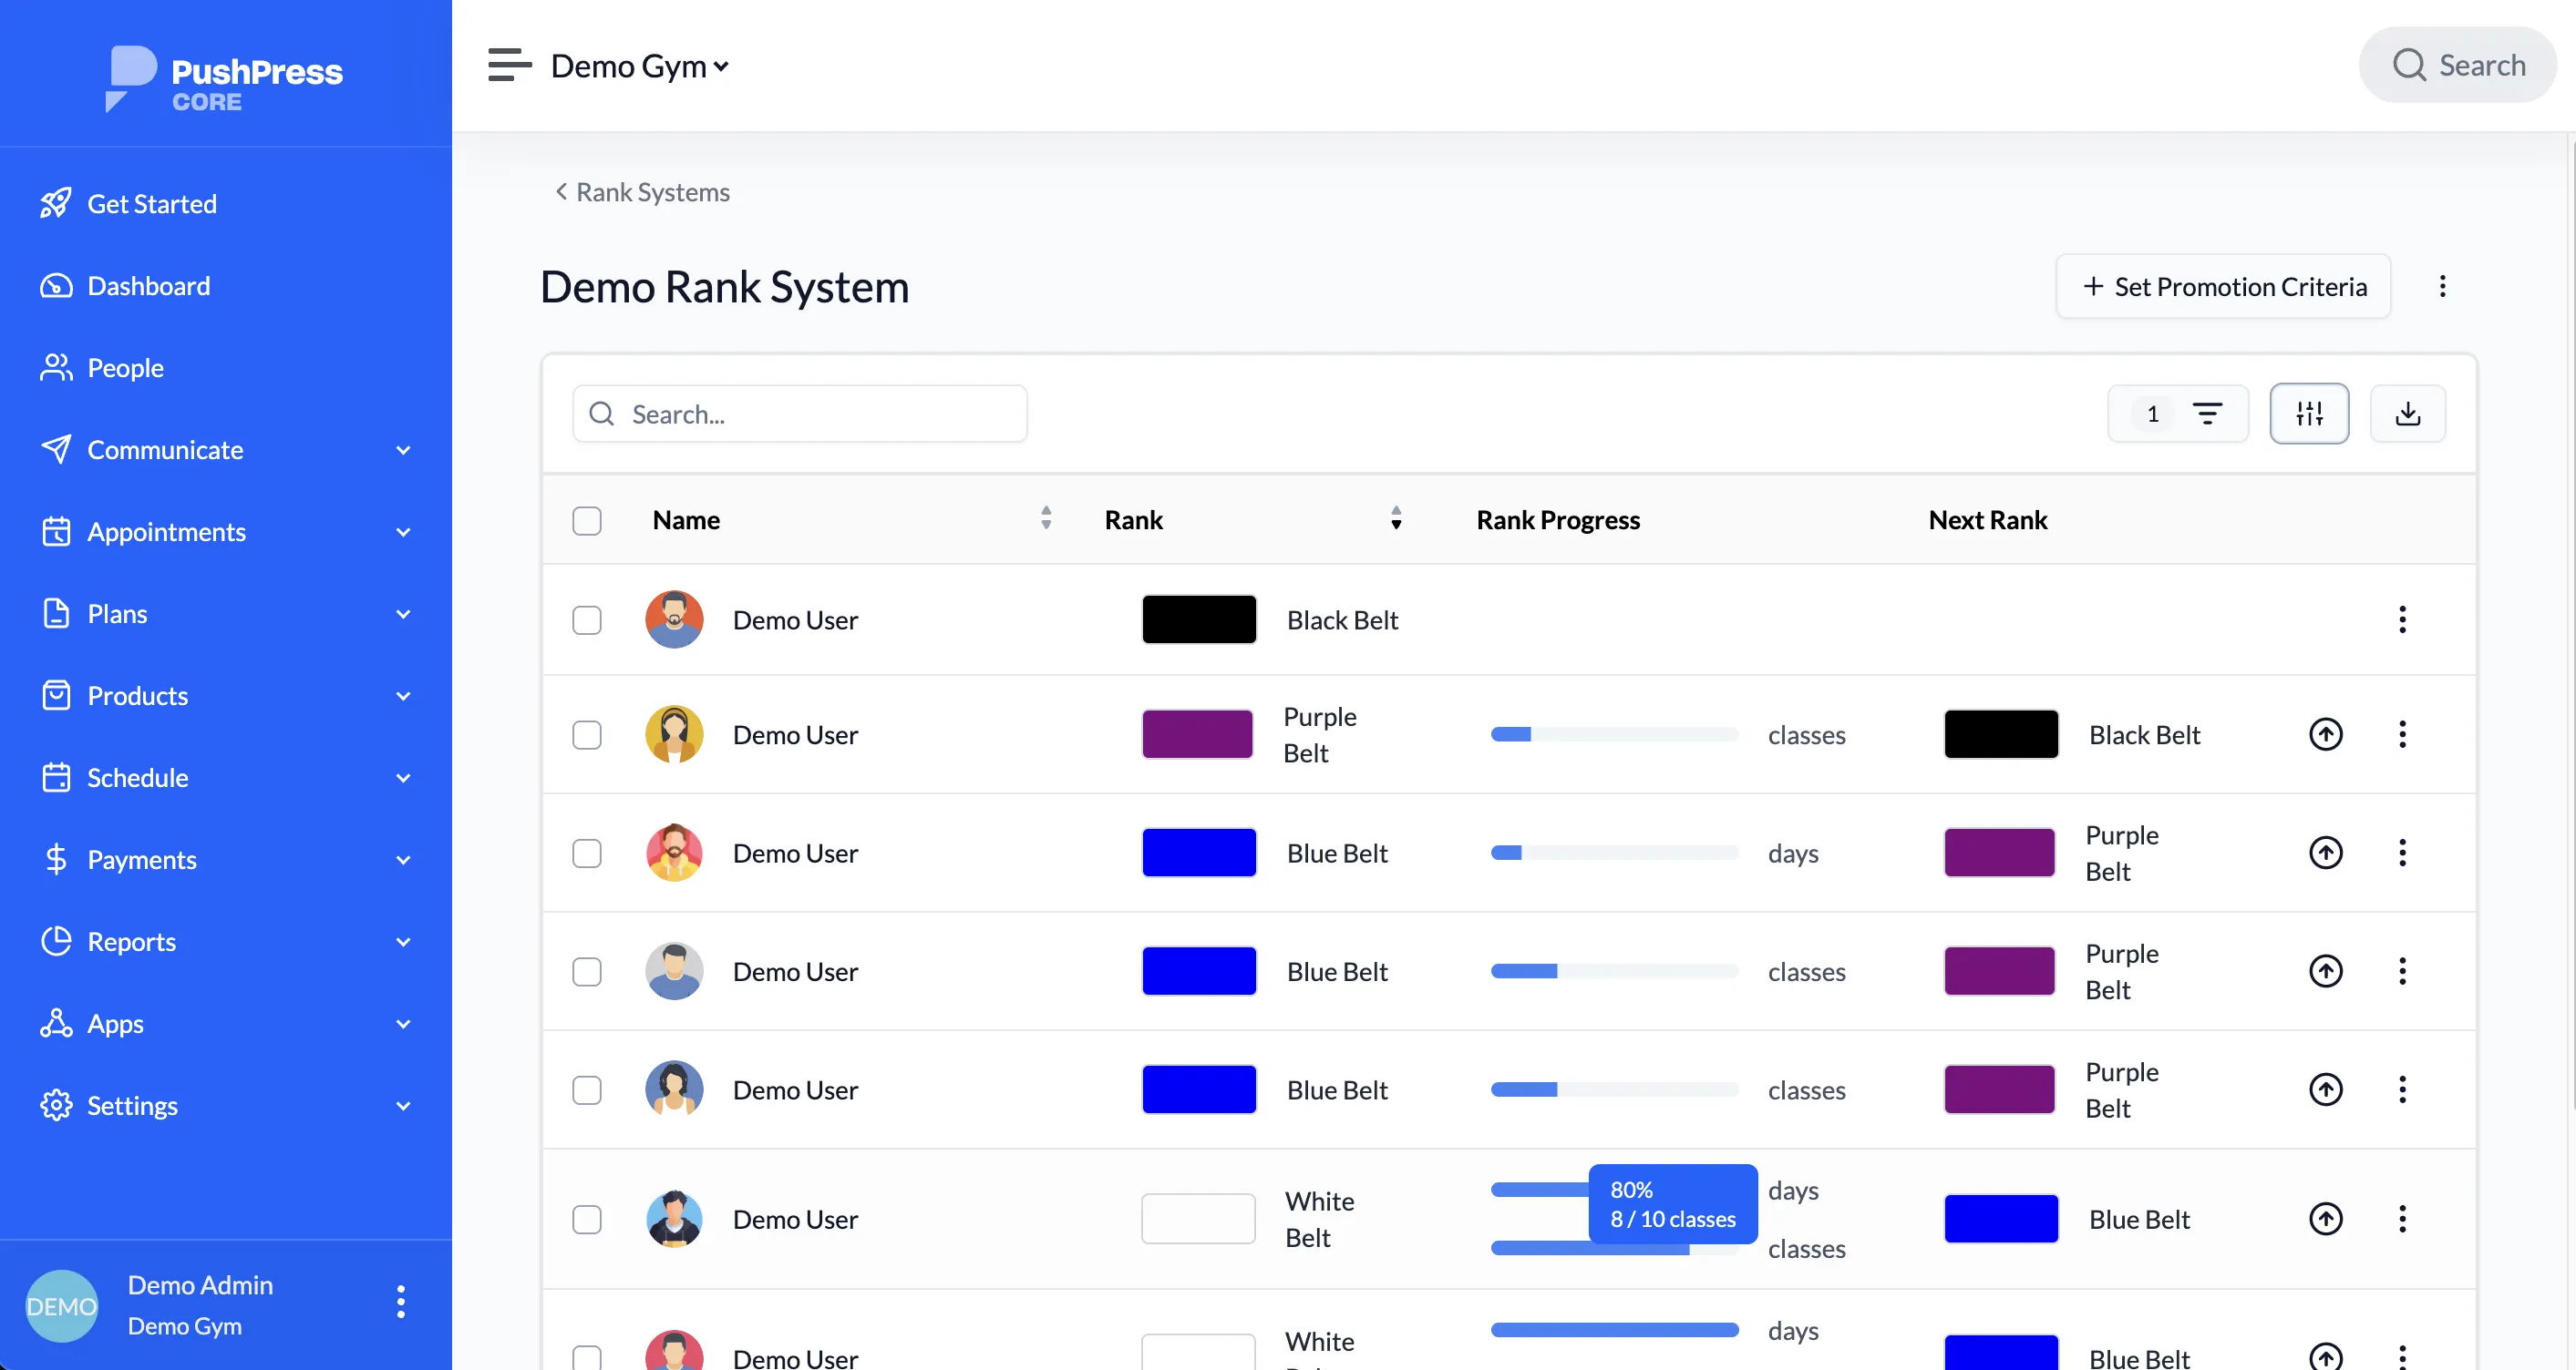
Task: Open the Schedule section
Action: (137, 777)
